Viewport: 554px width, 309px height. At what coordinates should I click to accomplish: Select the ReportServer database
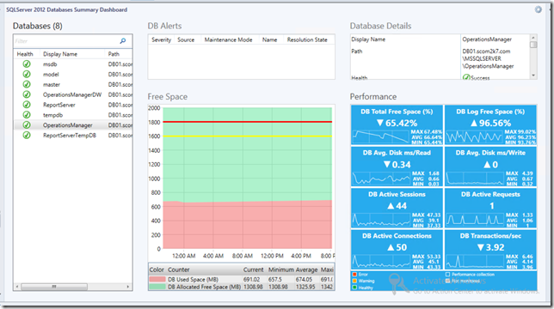tap(73, 105)
